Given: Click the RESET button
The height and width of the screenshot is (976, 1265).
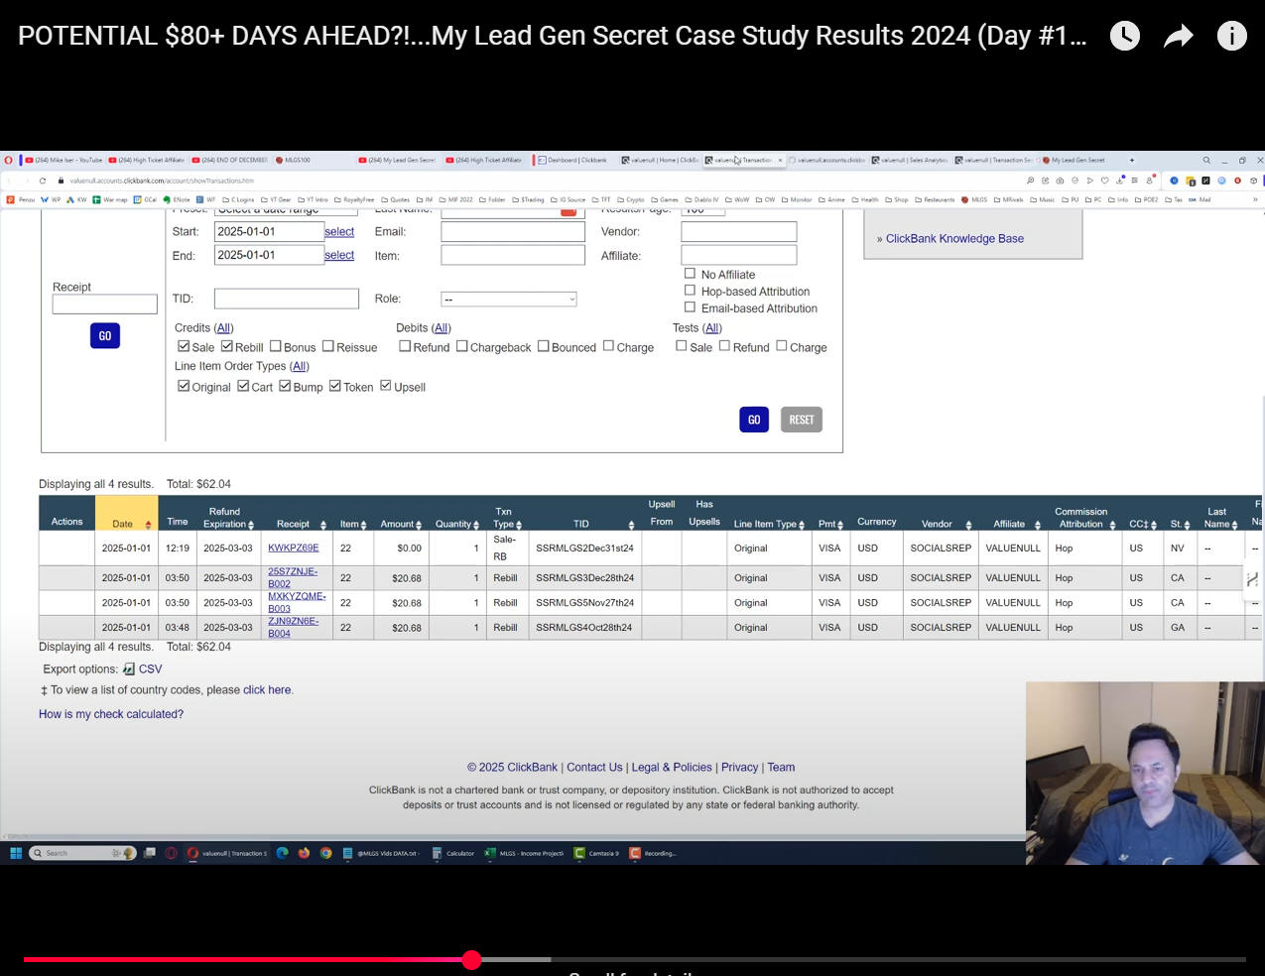Looking at the screenshot, I should 802,420.
